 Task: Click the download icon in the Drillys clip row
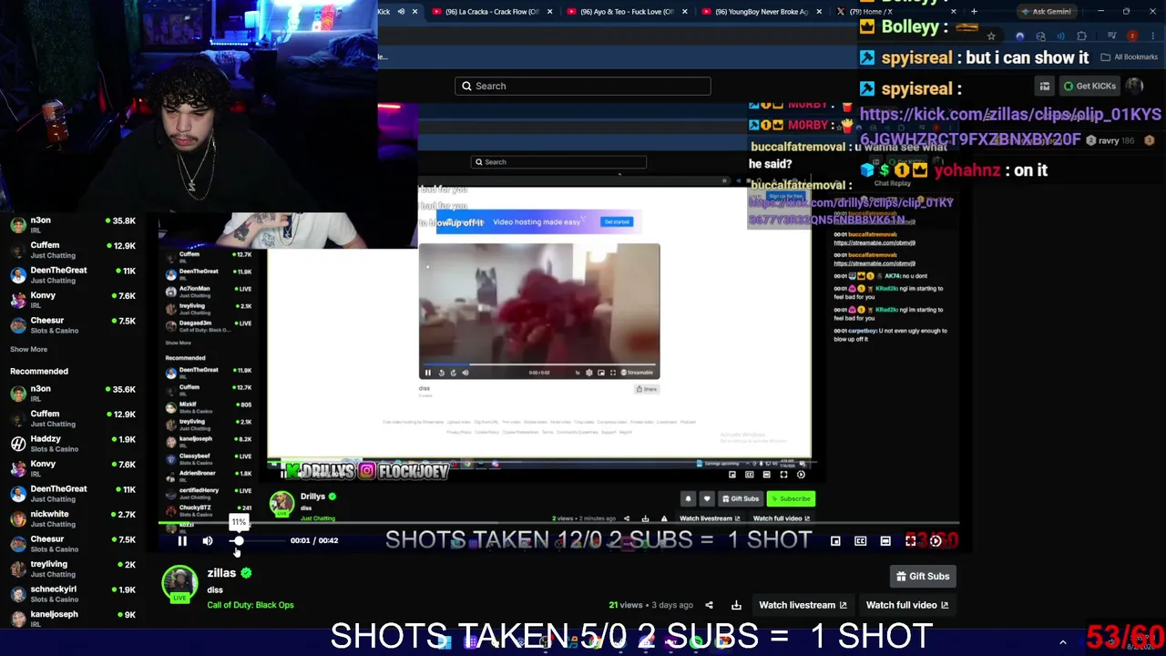(x=645, y=518)
